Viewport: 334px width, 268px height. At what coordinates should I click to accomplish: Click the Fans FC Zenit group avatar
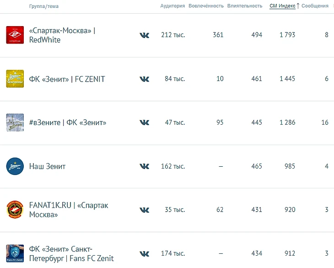(15, 253)
